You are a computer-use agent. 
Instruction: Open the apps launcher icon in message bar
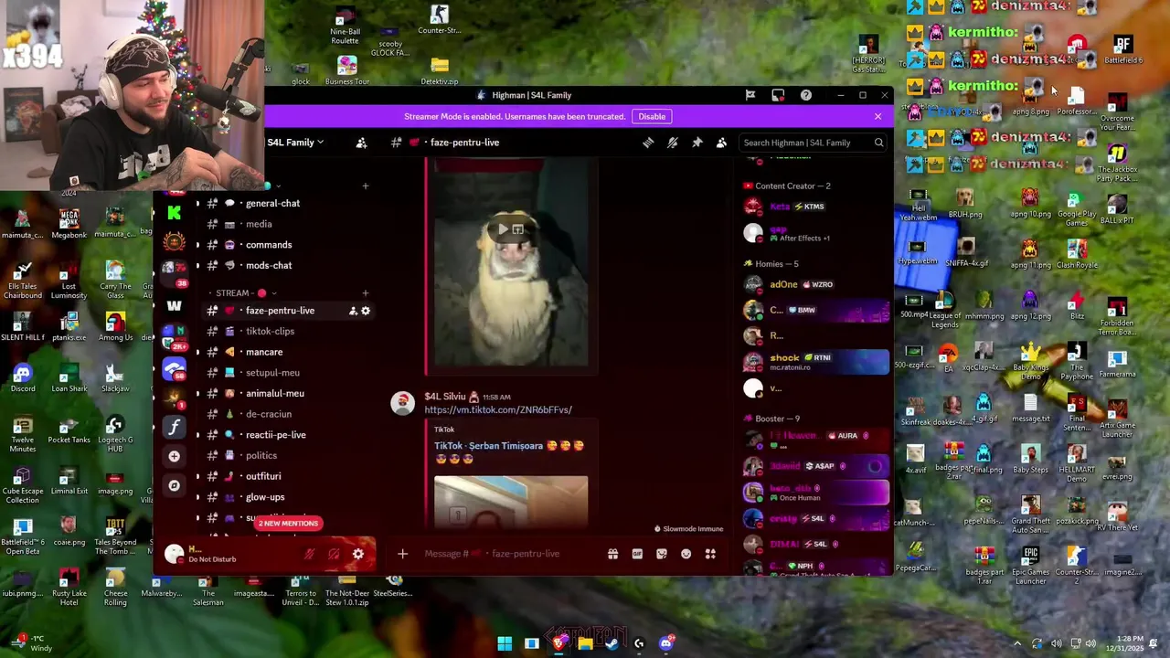[710, 554]
